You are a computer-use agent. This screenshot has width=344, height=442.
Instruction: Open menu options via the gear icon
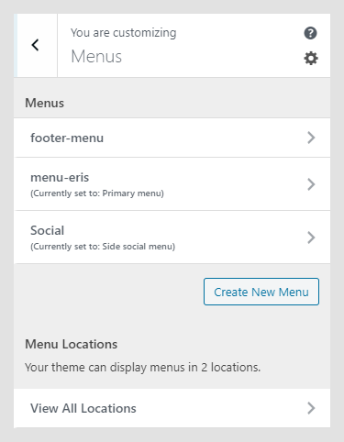[311, 58]
